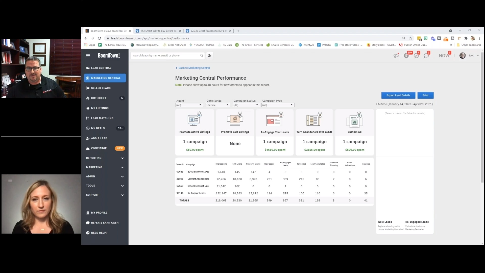Follow the Back to Marketing Central link
Image resolution: width=485 pixels, height=273 pixels.
click(x=194, y=68)
